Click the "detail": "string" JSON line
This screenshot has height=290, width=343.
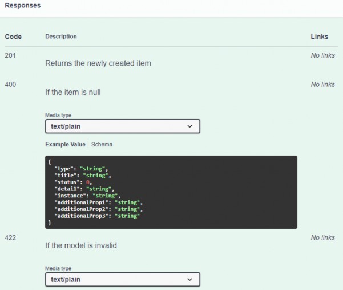[x=84, y=189]
